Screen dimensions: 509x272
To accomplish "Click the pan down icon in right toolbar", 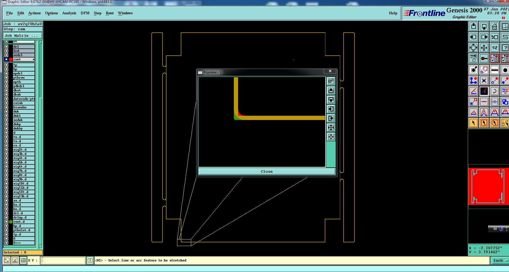I will (x=484, y=26).
